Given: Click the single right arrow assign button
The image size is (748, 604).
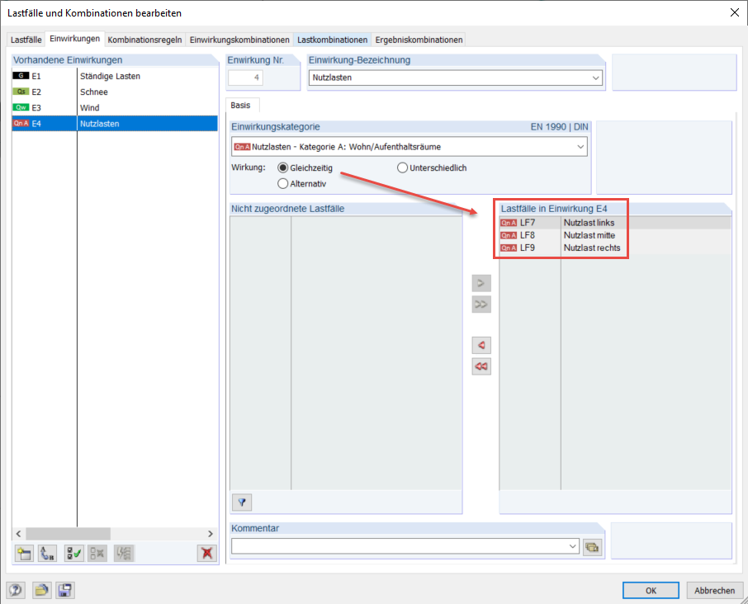Looking at the screenshot, I should point(481,283).
